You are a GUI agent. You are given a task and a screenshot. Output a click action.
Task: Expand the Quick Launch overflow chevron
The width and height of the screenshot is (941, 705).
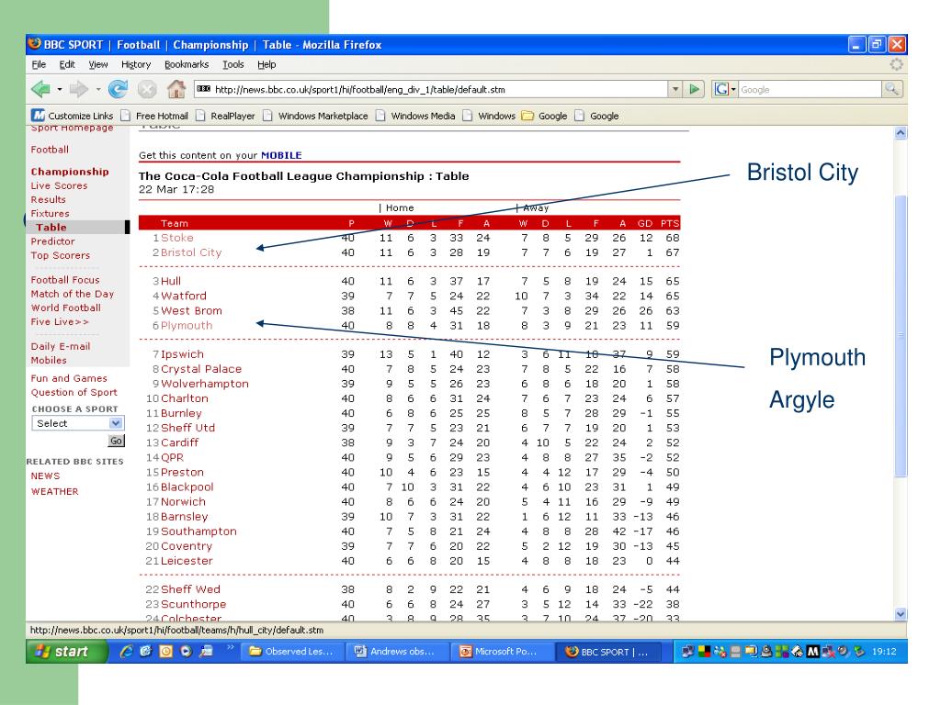tap(230, 647)
